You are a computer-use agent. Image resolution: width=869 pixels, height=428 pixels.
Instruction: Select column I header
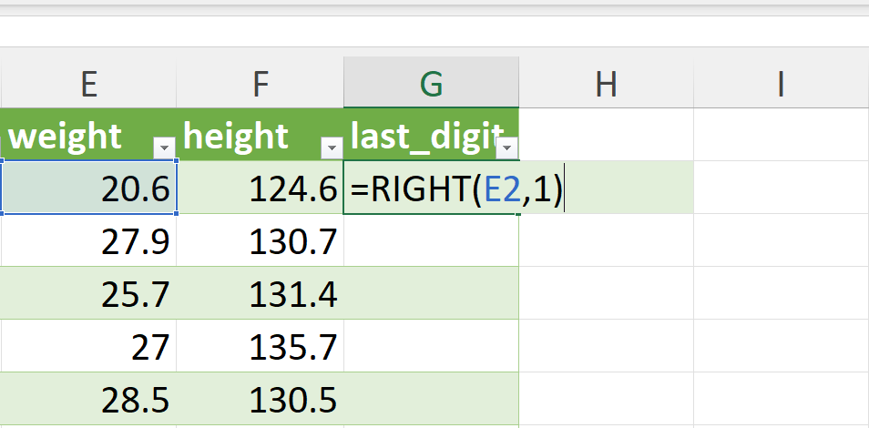pos(781,85)
